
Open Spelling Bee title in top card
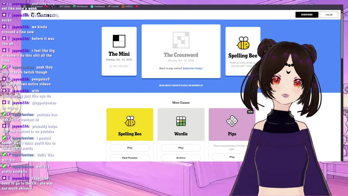(x=243, y=56)
